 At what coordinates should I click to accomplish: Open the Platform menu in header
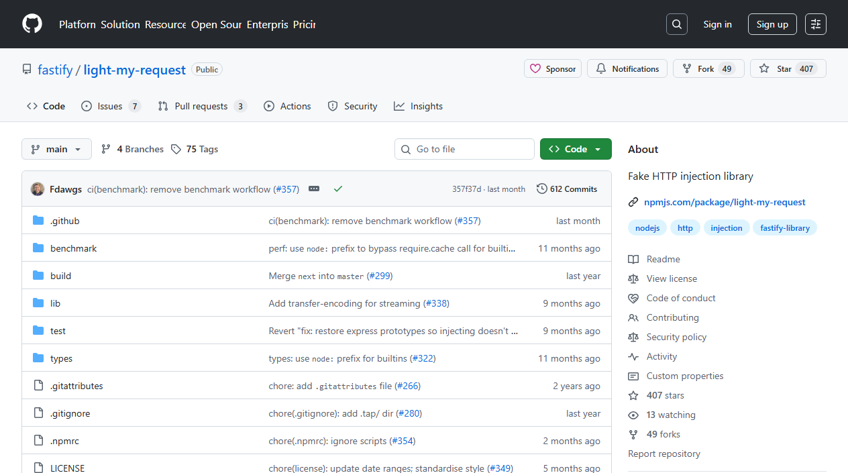pos(77,24)
